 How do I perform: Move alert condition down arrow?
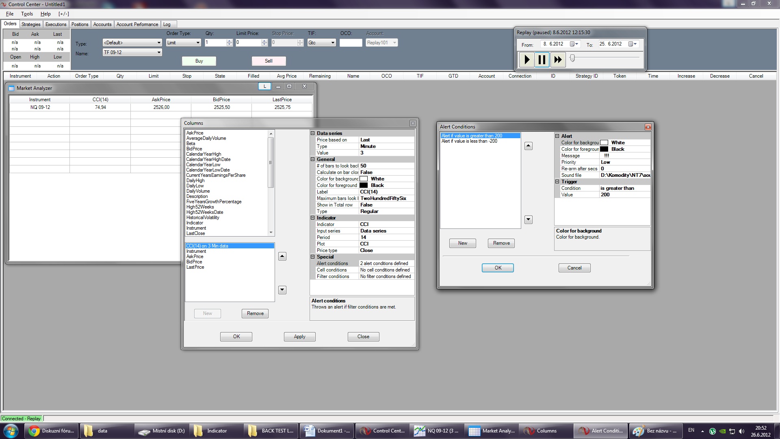pos(528,220)
